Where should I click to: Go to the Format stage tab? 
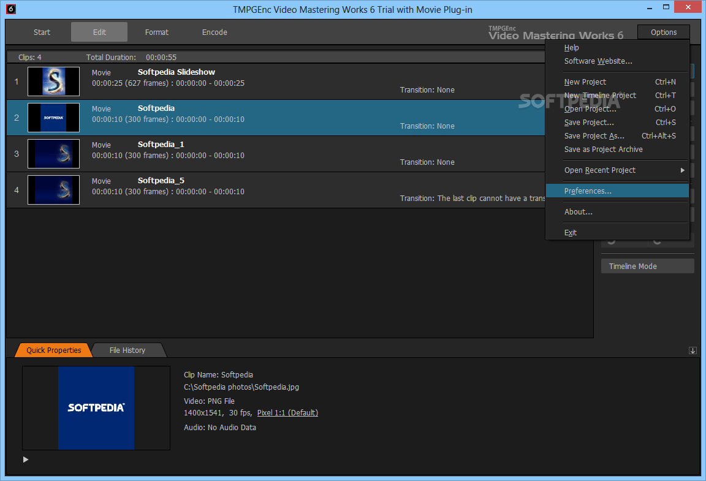(157, 32)
